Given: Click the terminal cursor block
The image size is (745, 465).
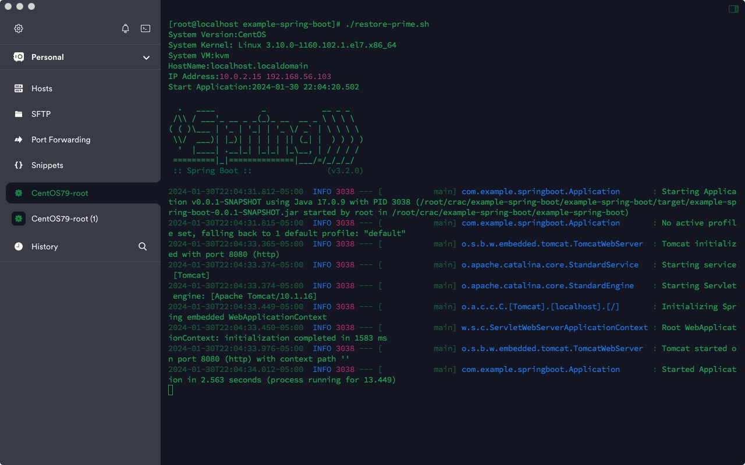Looking at the screenshot, I should pyautogui.click(x=171, y=390).
